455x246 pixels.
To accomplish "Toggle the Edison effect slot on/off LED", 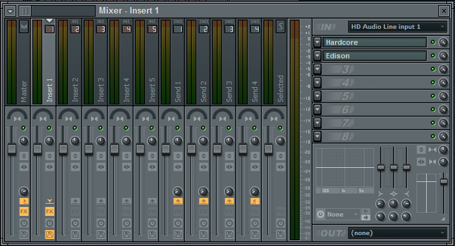I will (433, 56).
